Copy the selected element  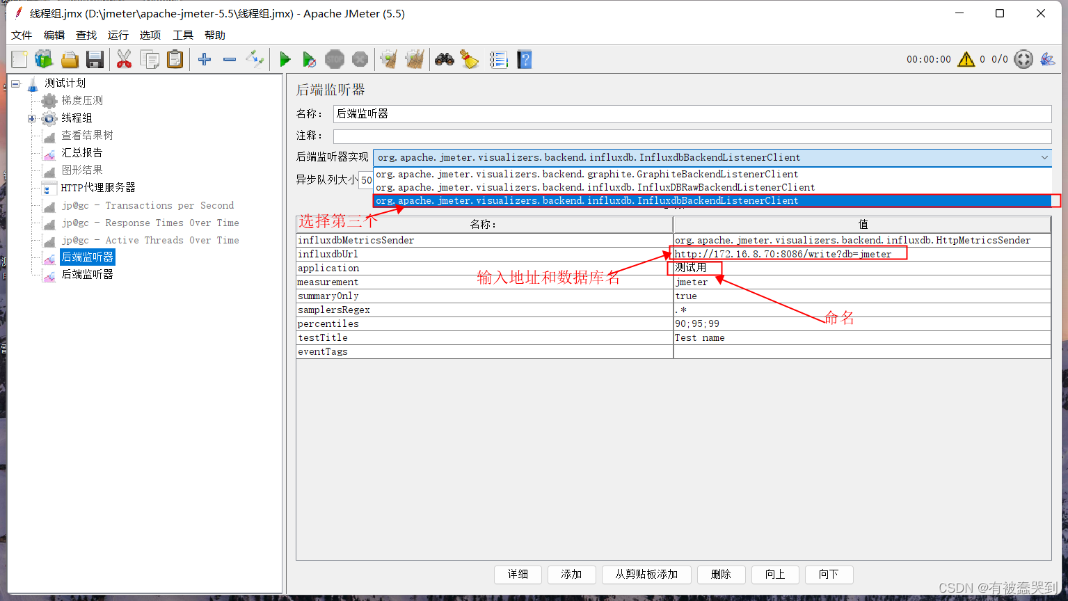150,60
